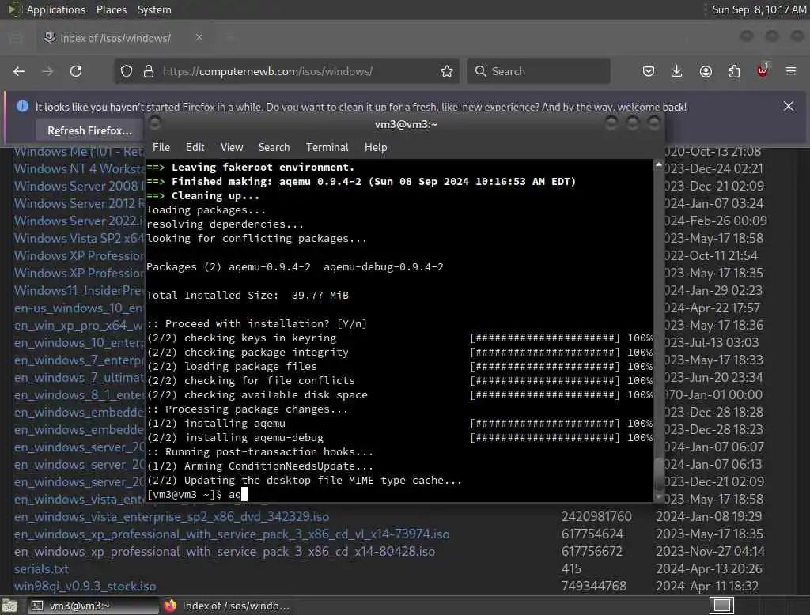Open the Windows Server 2008 link
810x615 pixels.
tap(78, 186)
